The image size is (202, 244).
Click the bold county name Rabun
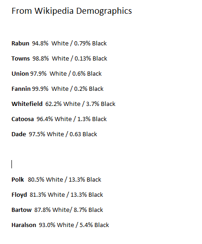(x=20, y=43)
